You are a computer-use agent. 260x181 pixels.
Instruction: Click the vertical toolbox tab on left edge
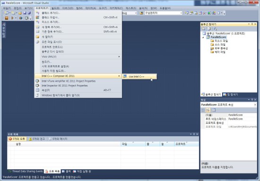tap(4, 30)
